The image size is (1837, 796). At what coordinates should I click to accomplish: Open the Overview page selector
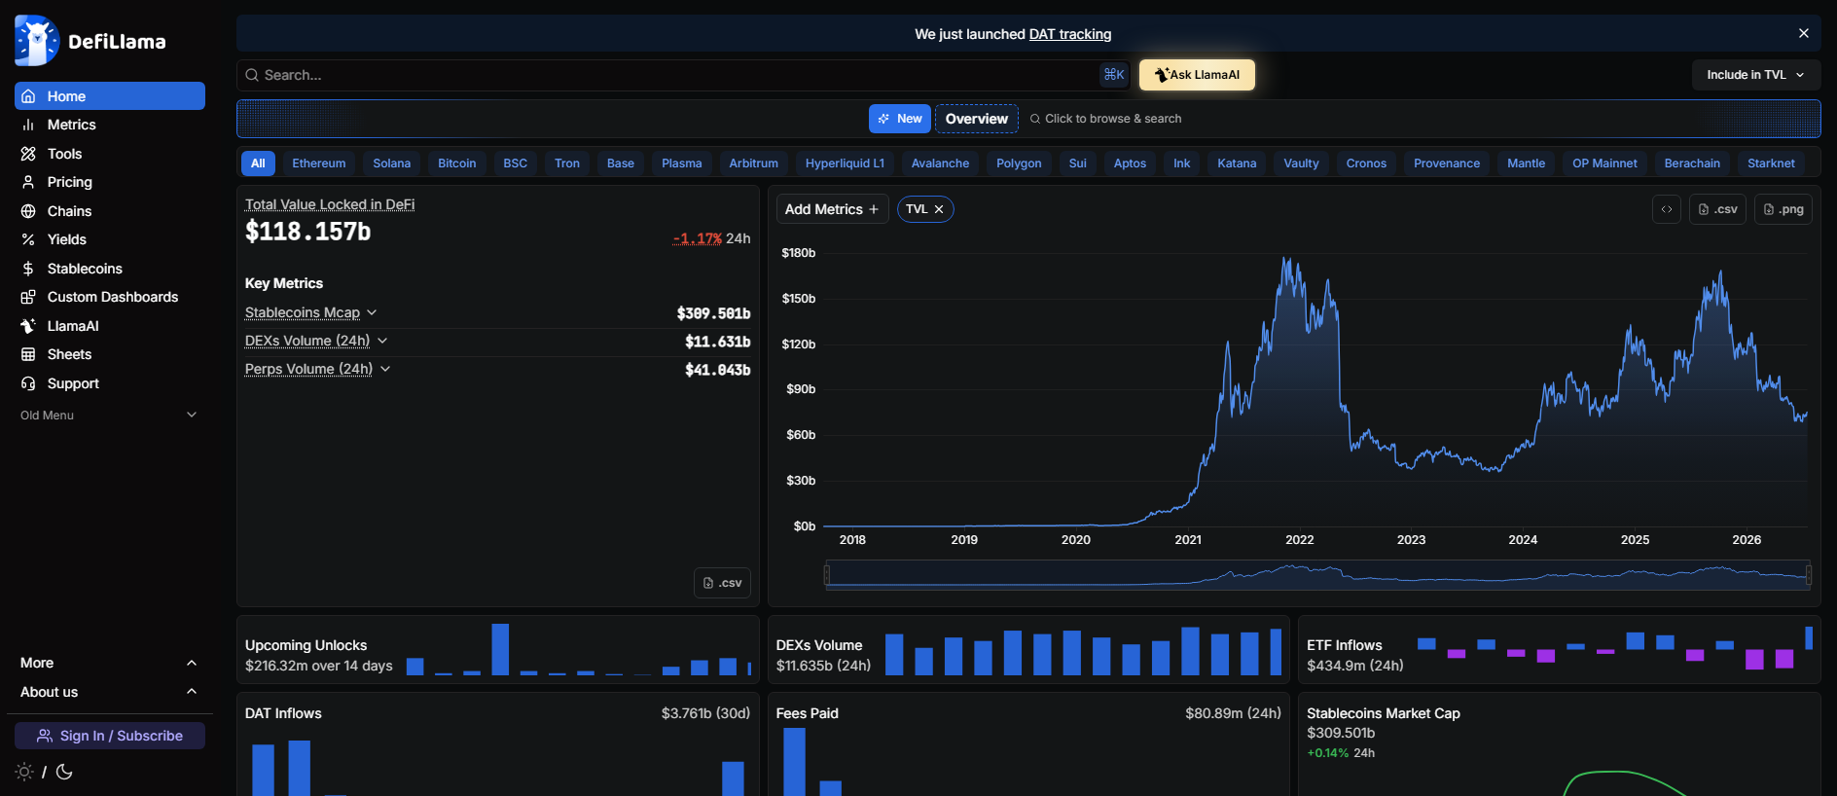[977, 119]
